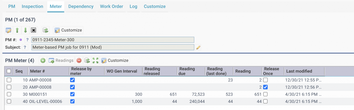Select the row checkbox for Seq 10

click(9, 80)
